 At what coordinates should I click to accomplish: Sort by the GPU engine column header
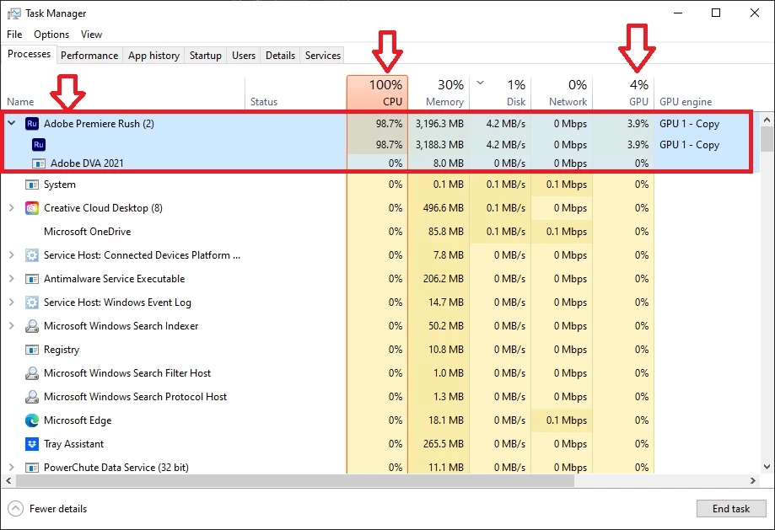pos(686,102)
